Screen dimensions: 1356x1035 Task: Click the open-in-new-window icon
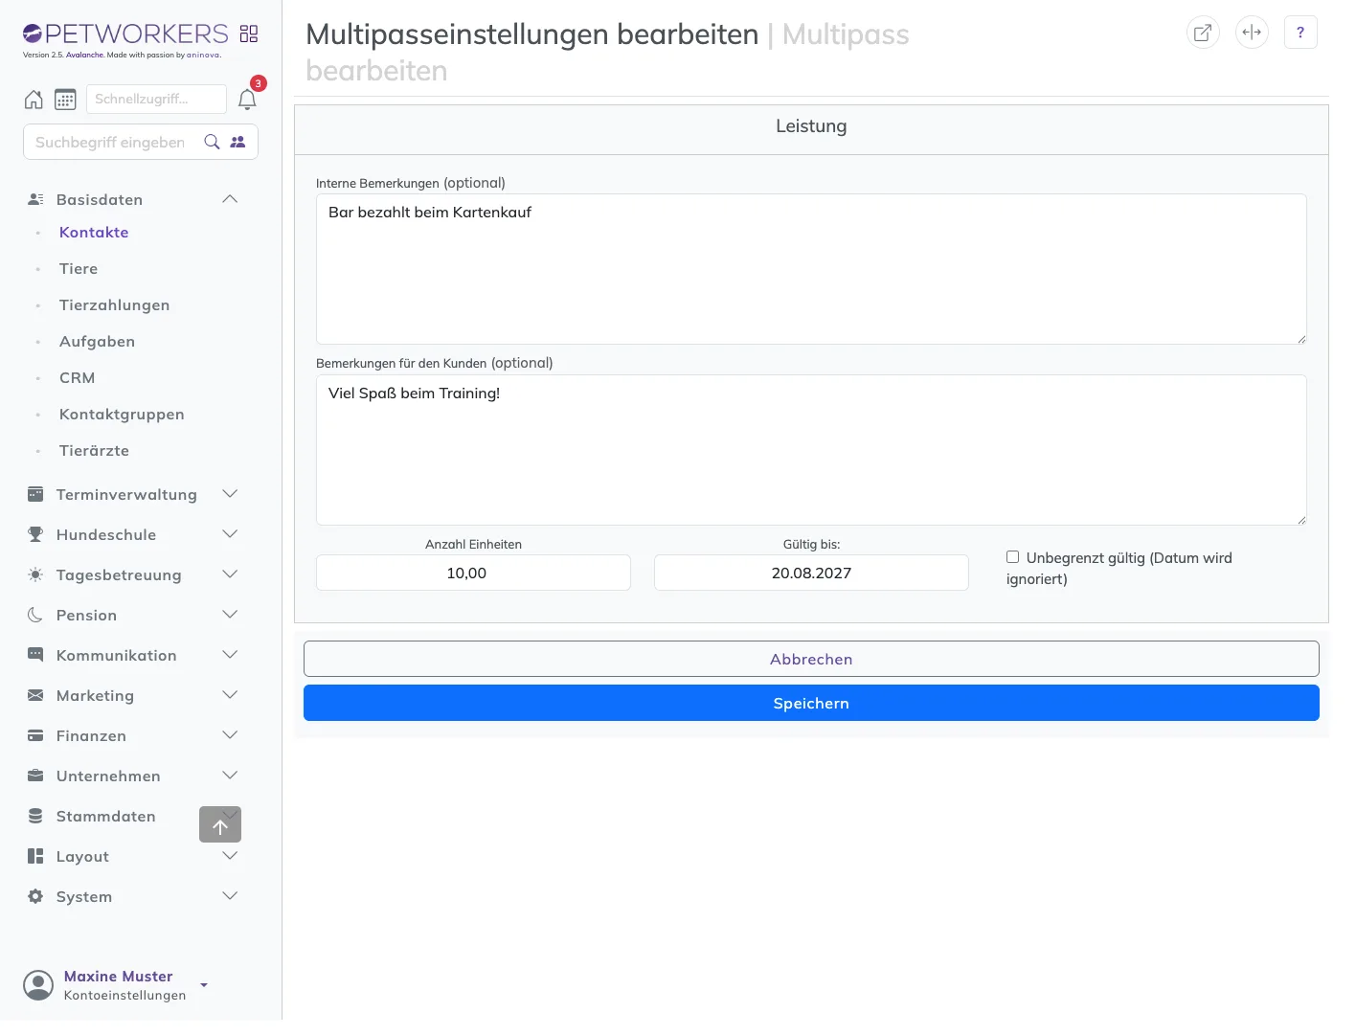tap(1203, 33)
